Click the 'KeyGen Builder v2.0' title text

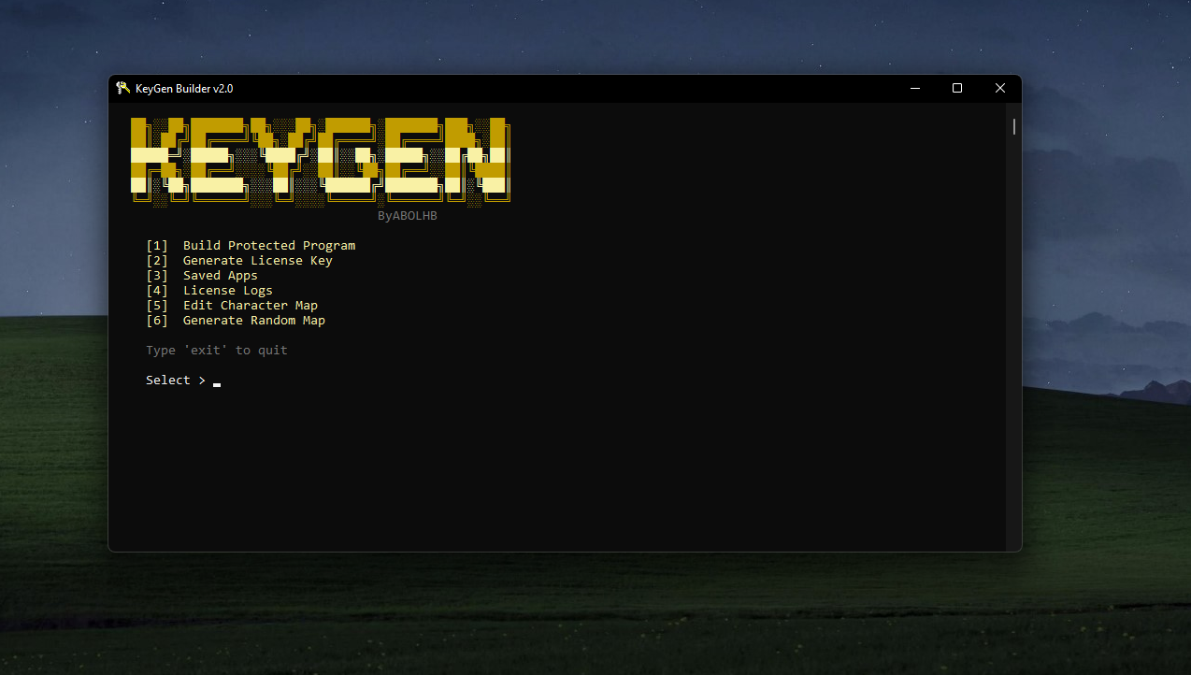[x=184, y=89]
